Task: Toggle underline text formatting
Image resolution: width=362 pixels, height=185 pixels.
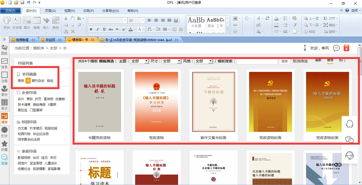Action: 104,29
